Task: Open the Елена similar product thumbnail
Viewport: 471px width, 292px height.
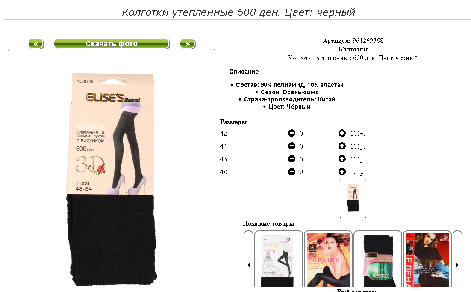Action: pos(427,260)
